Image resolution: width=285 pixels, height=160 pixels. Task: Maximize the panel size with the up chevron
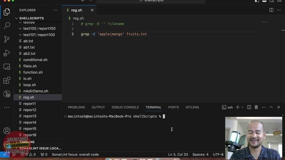(271, 107)
